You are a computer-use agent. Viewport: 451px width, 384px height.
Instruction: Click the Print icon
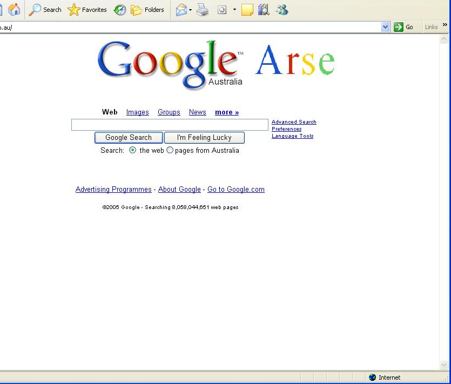pyautogui.click(x=203, y=10)
